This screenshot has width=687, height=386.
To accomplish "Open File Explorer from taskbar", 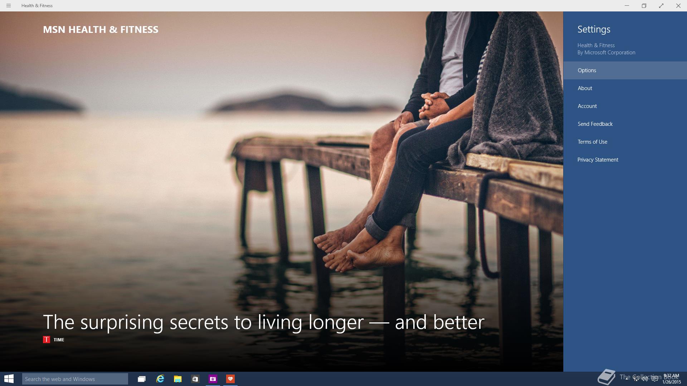I will [178, 379].
